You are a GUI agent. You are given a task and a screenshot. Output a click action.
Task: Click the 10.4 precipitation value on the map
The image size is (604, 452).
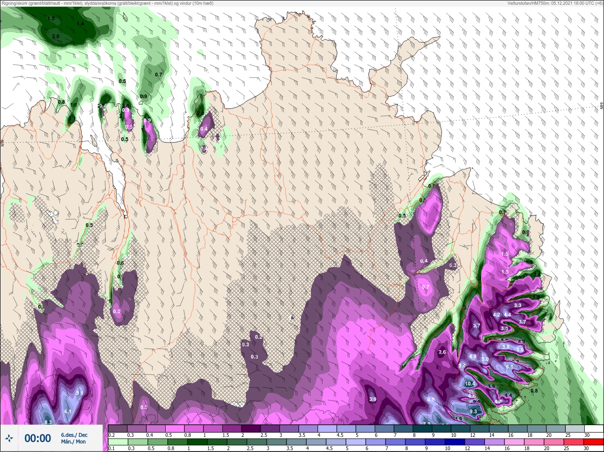470,384
